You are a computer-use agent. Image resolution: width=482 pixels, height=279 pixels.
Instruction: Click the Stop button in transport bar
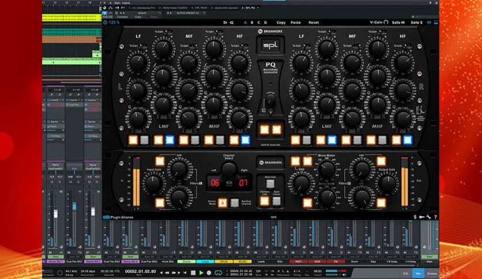tap(193, 273)
